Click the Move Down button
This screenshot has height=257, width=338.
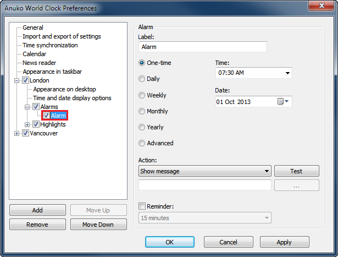(x=98, y=225)
